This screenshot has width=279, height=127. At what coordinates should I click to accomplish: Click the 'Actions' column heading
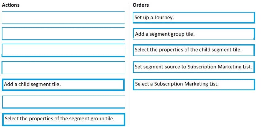pos(11,5)
